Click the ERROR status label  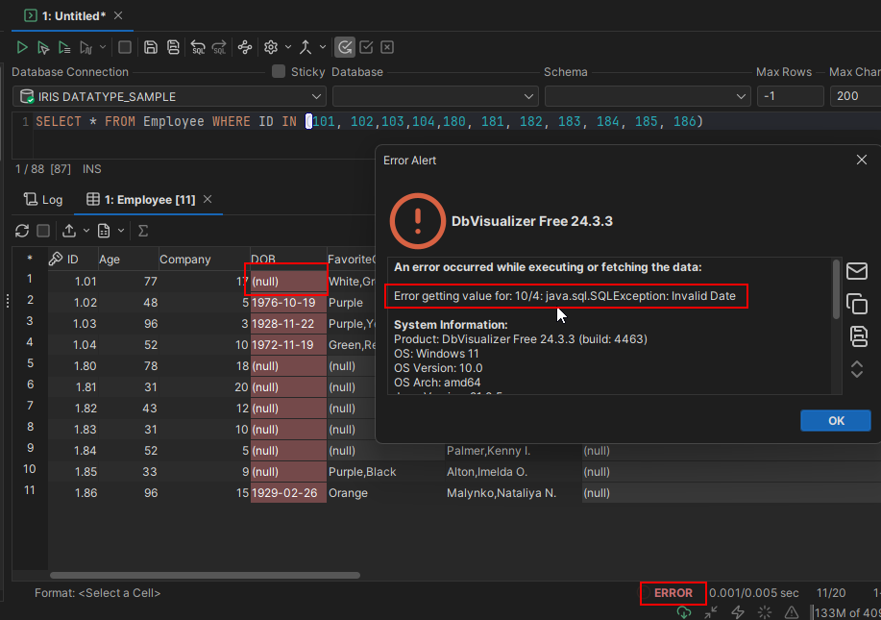(x=673, y=593)
